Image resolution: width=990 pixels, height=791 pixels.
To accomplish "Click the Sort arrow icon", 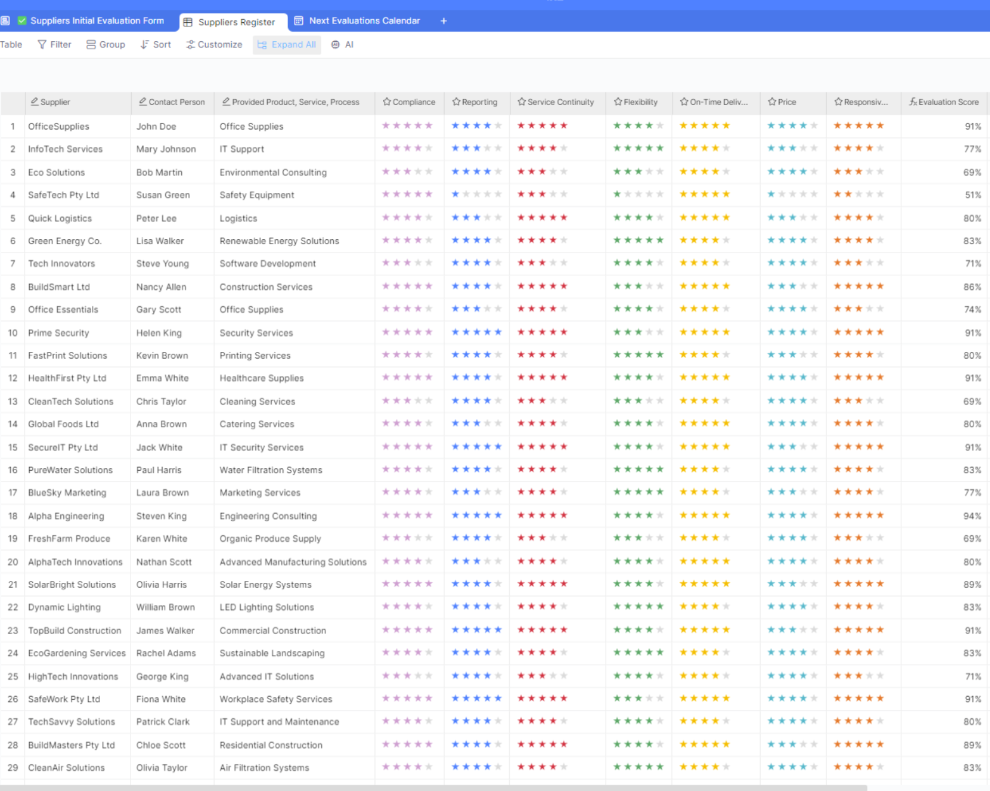I will pyautogui.click(x=145, y=45).
